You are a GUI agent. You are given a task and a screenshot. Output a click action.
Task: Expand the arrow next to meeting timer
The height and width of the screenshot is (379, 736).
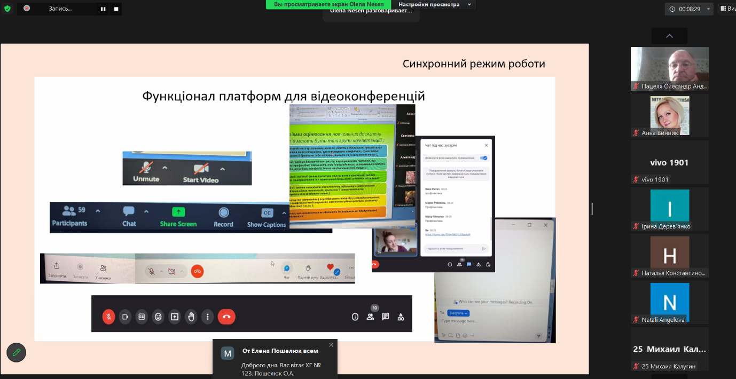tap(709, 9)
